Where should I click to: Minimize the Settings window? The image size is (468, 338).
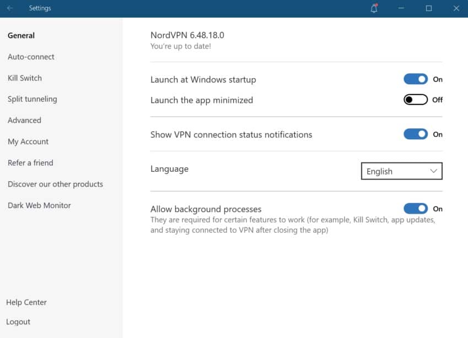(x=401, y=8)
